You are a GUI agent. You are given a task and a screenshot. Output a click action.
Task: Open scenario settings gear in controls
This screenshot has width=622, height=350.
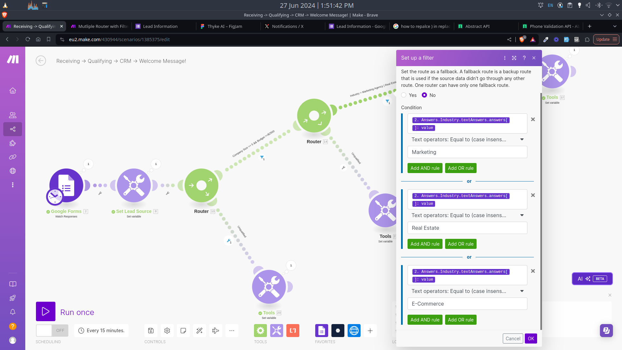point(167,331)
